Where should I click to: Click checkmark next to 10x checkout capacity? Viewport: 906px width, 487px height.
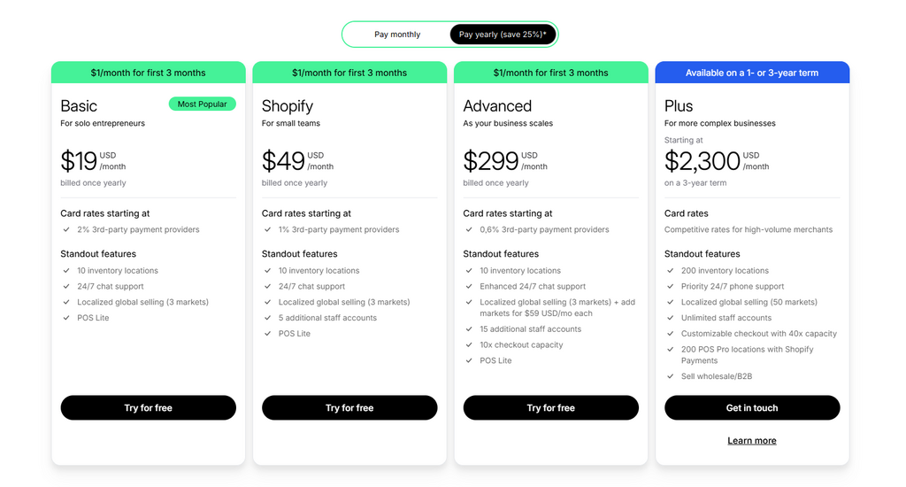pyautogui.click(x=469, y=345)
